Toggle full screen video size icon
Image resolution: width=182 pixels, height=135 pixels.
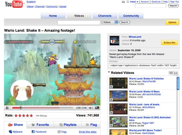97,108
